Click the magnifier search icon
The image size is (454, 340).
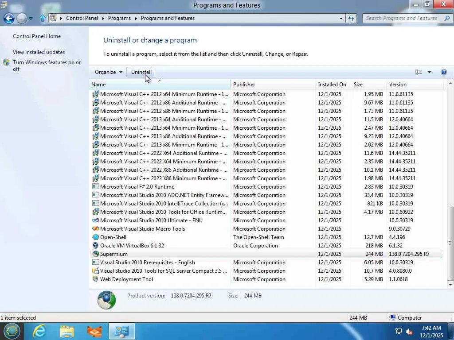coord(447,18)
